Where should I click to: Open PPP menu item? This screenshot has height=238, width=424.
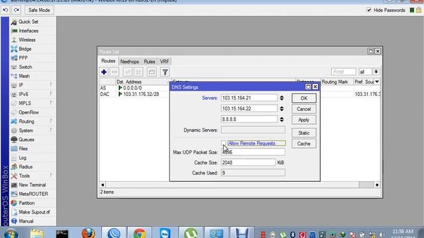[x=23, y=58]
